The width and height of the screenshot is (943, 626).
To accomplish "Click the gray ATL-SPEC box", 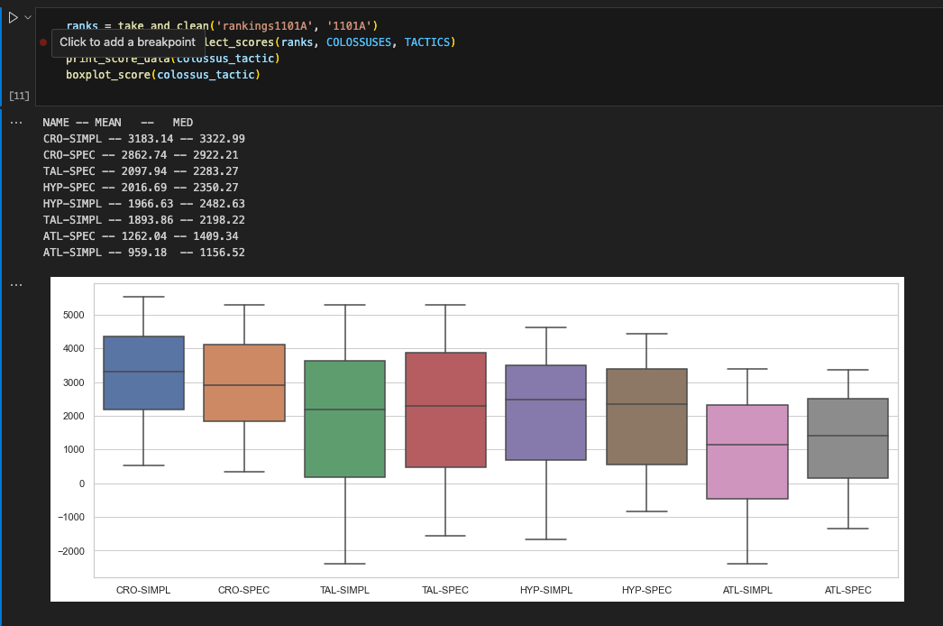I will pos(848,438).
